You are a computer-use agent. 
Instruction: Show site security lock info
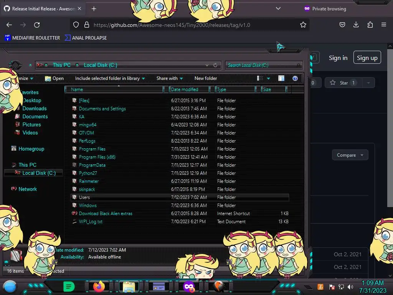coord(86,25)
